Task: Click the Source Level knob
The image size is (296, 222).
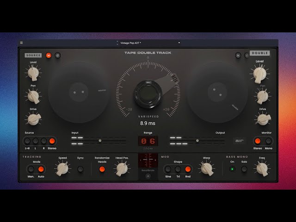Action: (33, 73)
